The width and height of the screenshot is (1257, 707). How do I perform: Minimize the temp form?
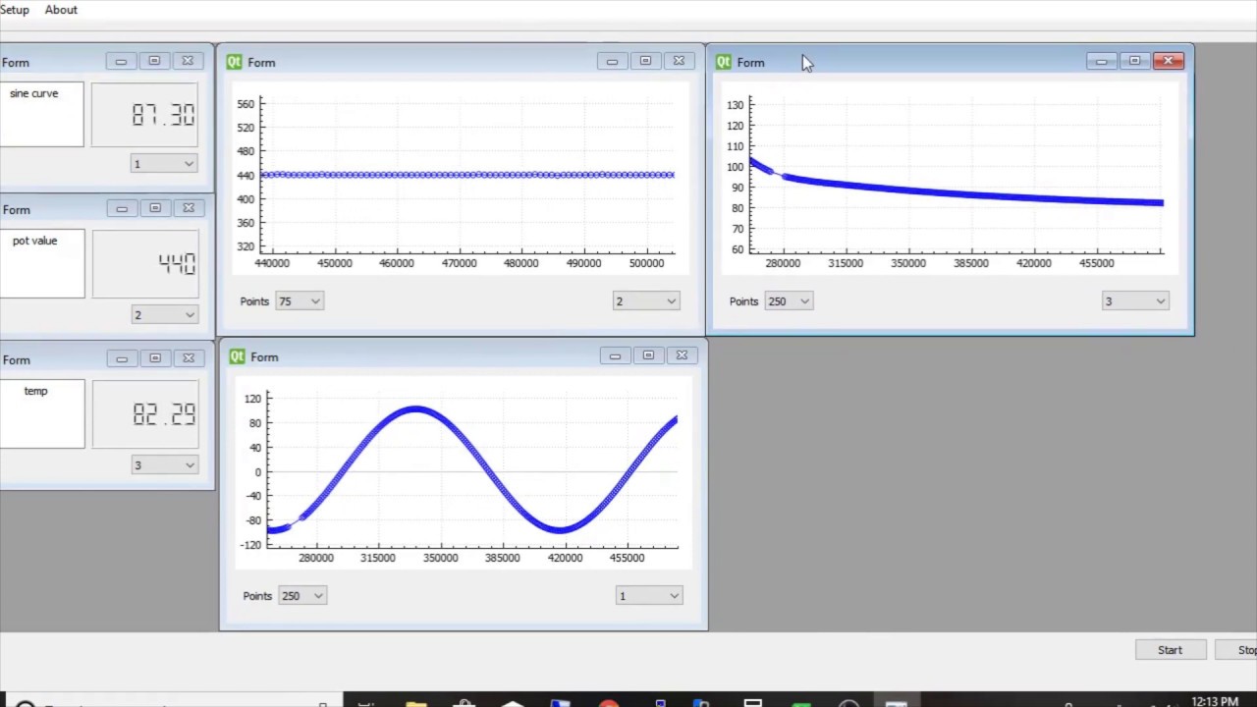pos(122,358)
